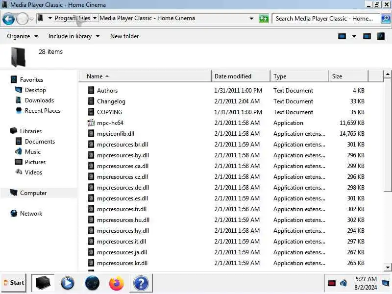Sort by Name column header
The image size is (392, 294).
[x=145, y=76]
